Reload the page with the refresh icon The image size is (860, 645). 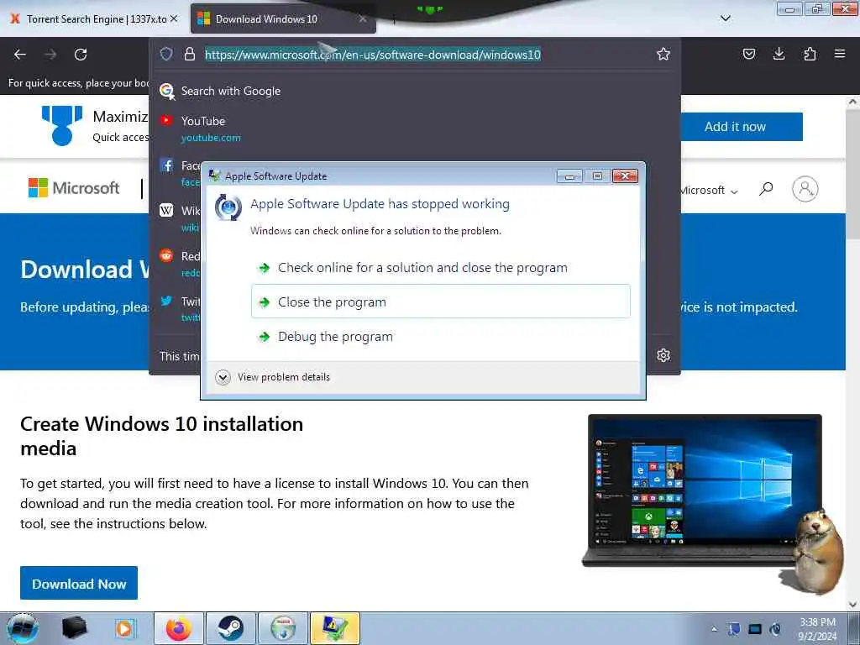(81, 55)
